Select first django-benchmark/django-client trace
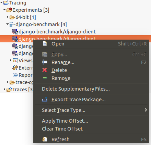 pos(54,32)
